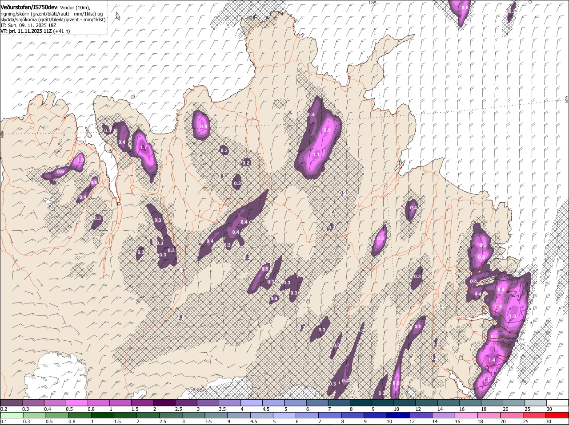Select the darkest green 1 swatch in lower legend
Screen dimensions: 569x425
pyautogui.click(x=103, y=415)
